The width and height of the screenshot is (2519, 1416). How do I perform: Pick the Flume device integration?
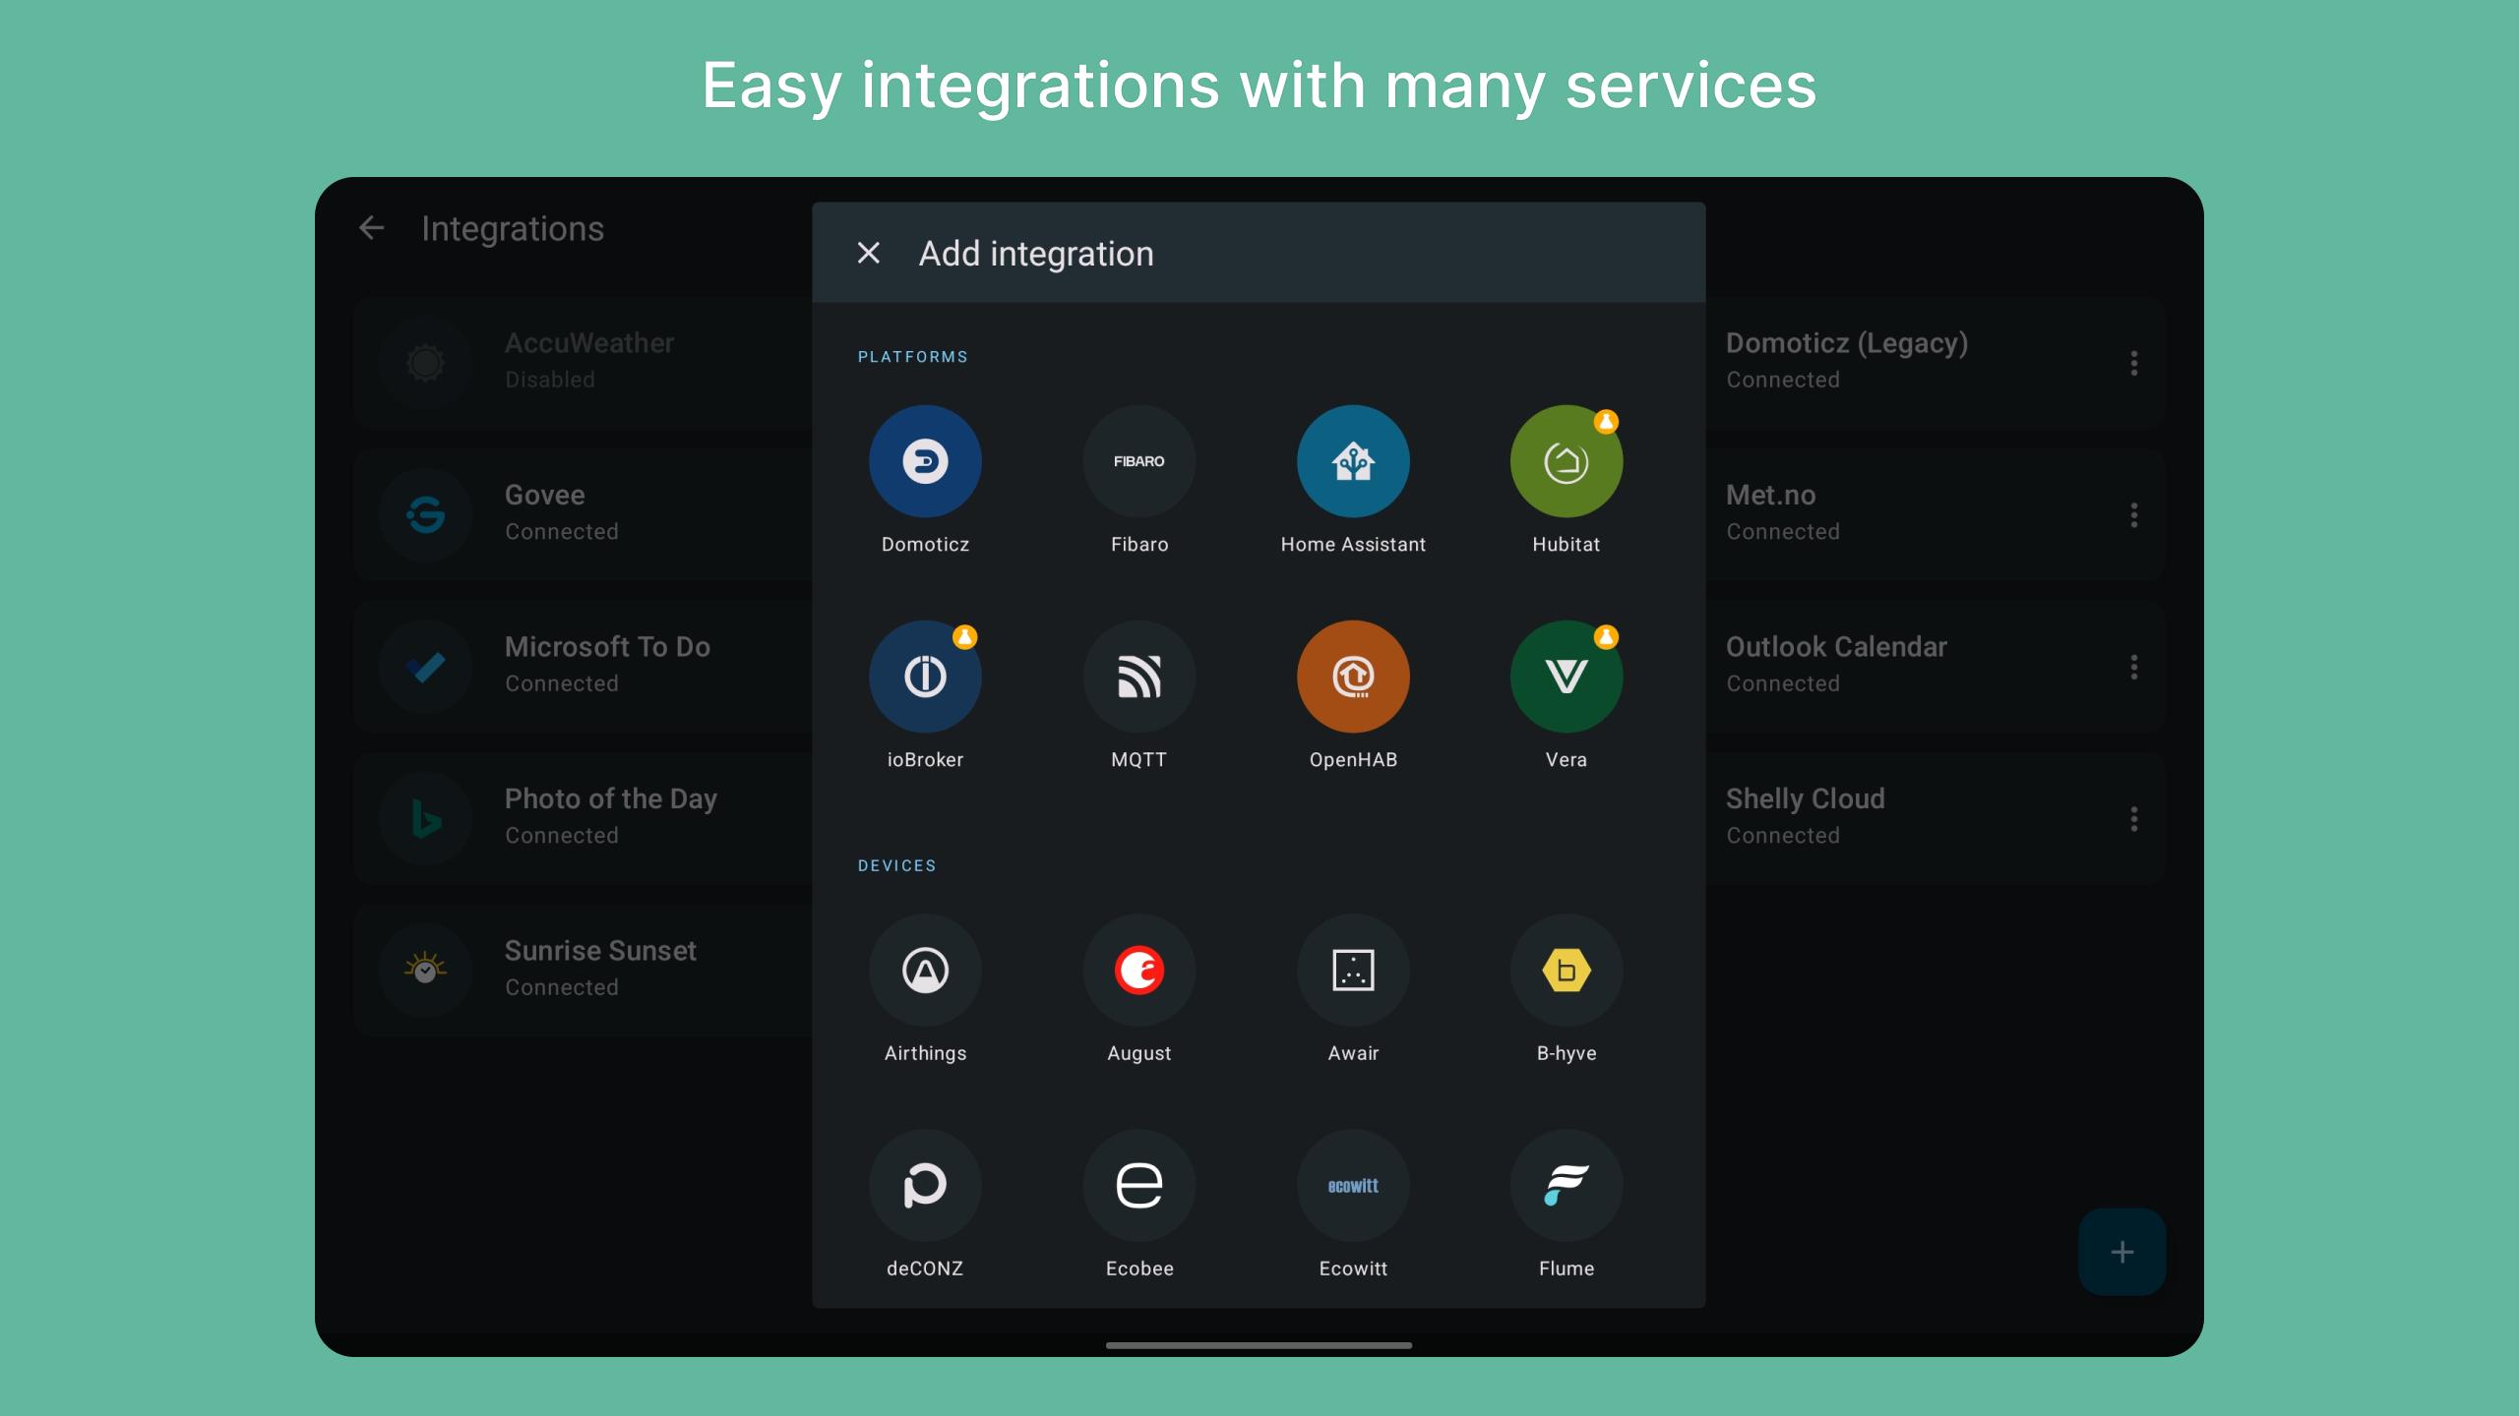[1566, 1186]
